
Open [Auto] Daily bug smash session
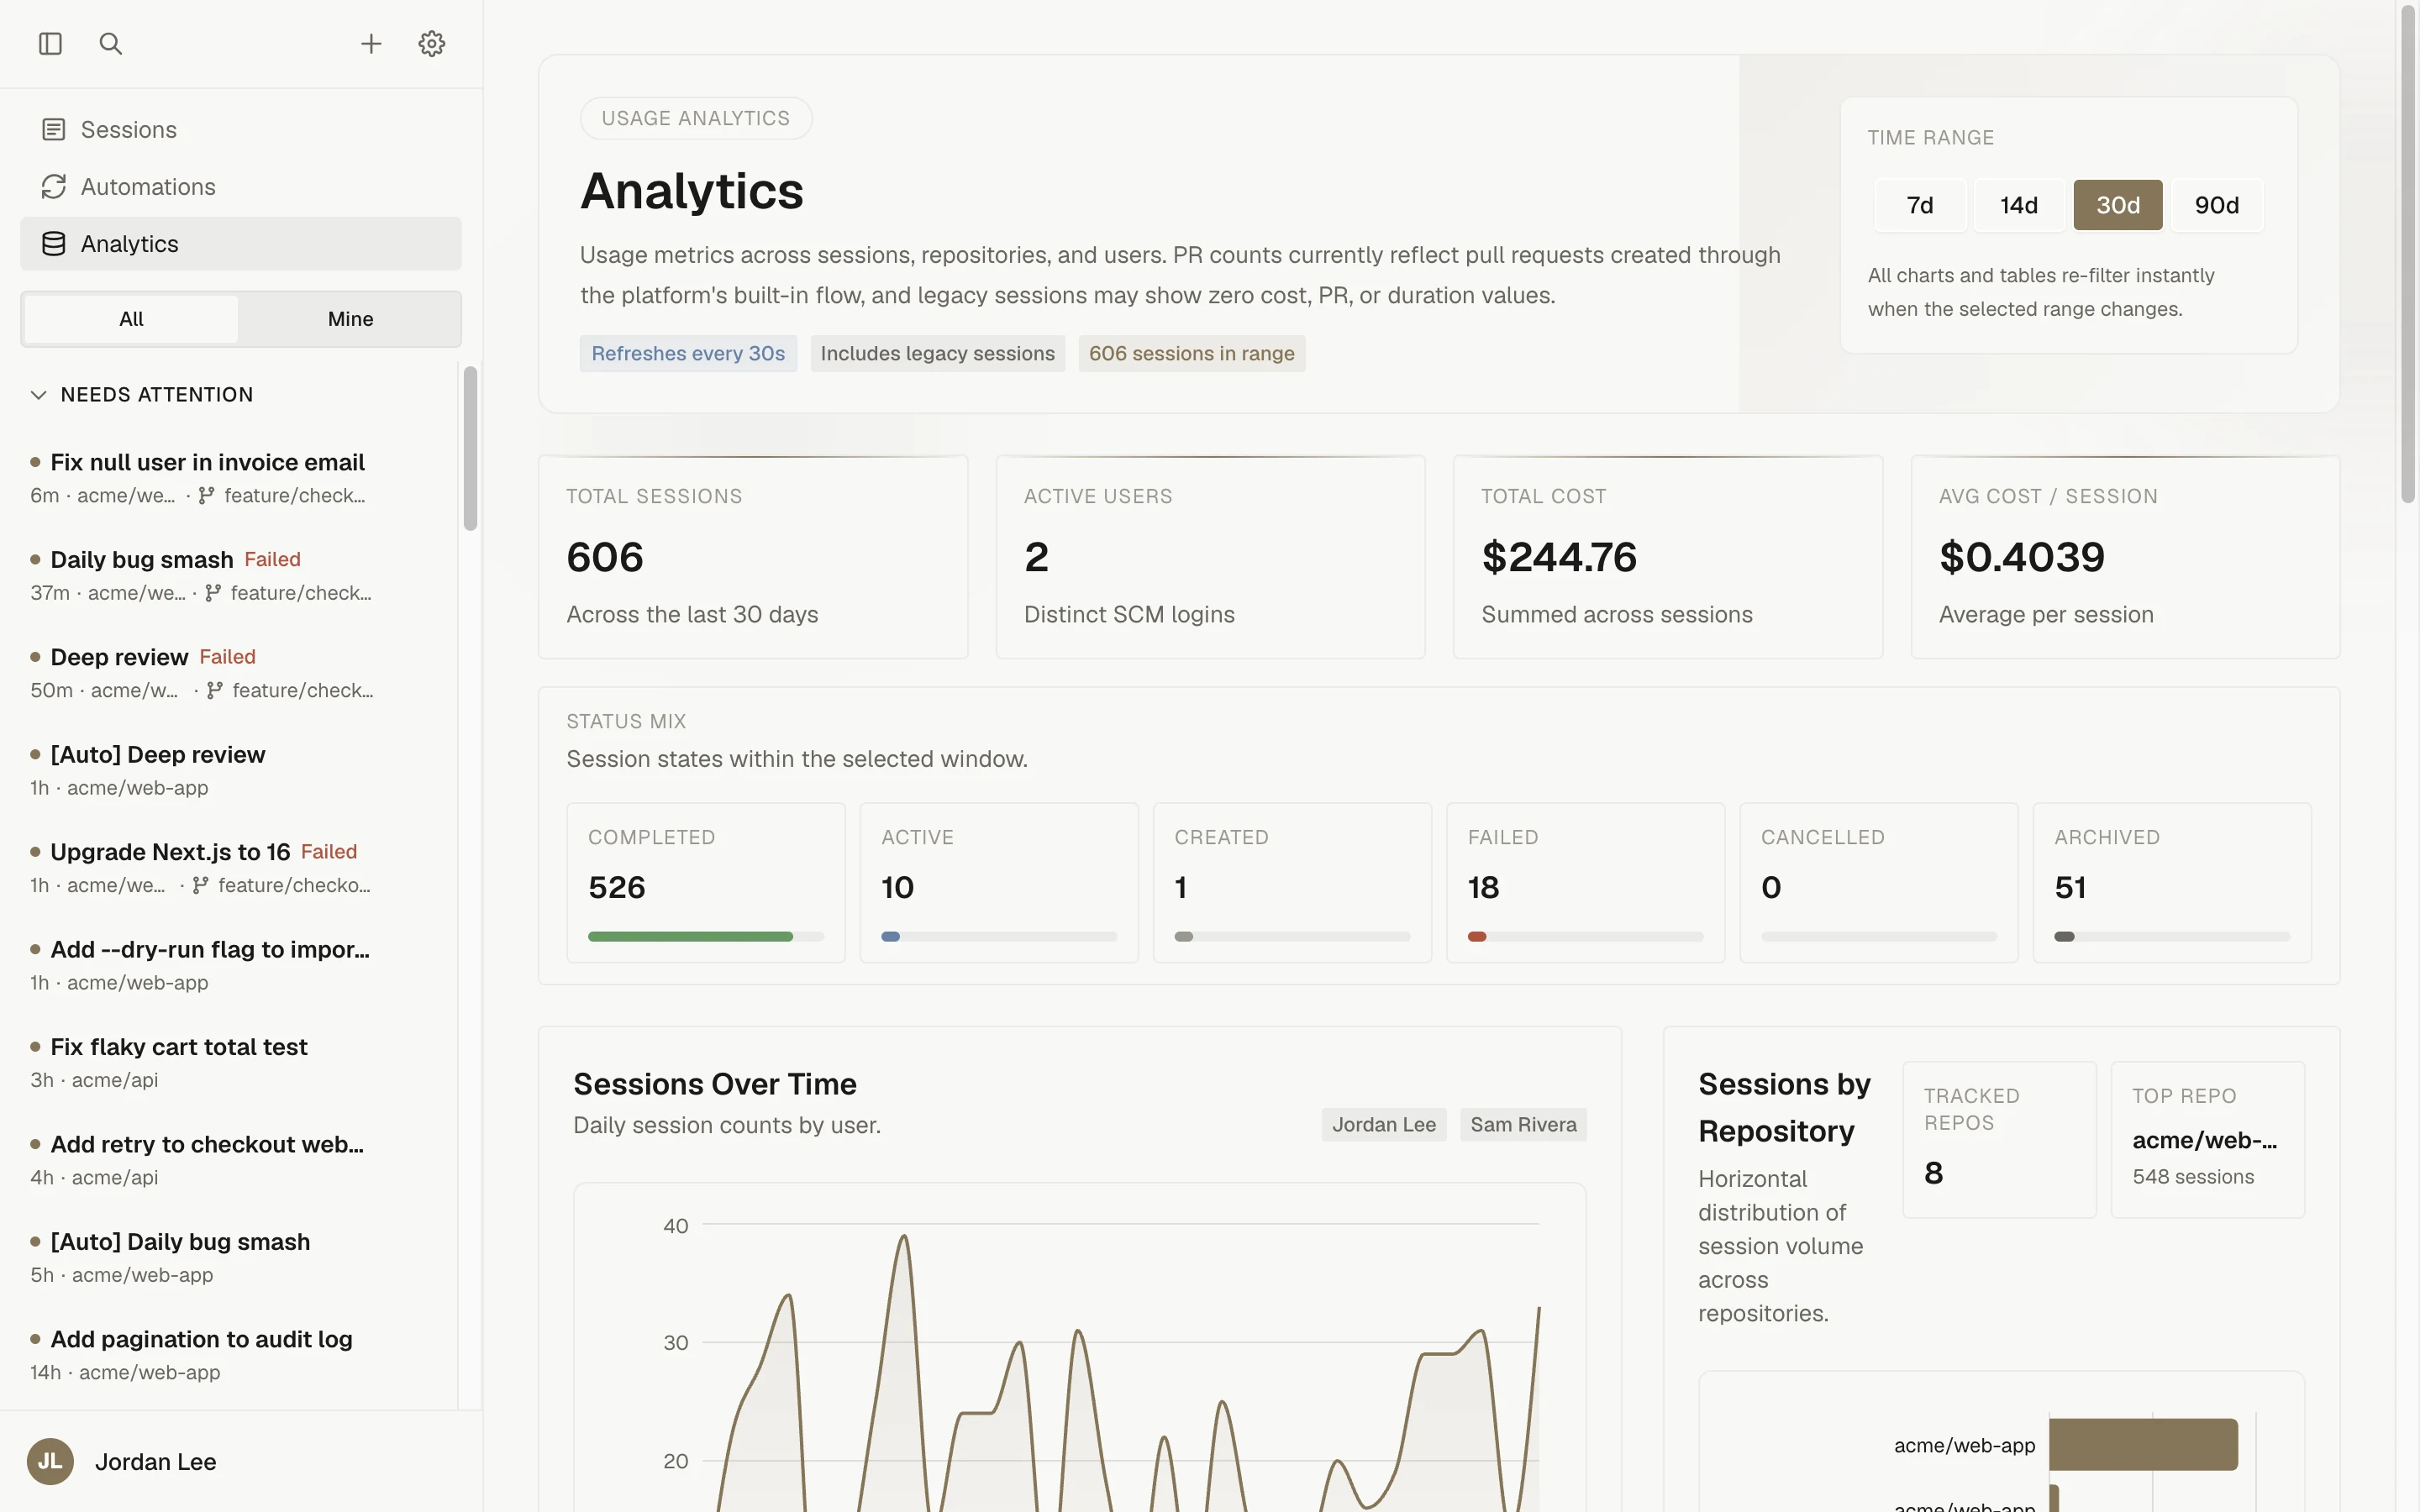pos(230,1257)
